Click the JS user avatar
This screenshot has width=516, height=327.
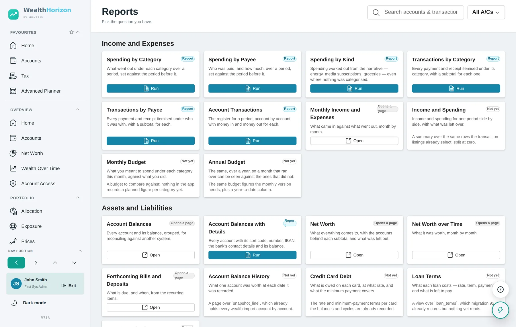(x=16, y=284)
